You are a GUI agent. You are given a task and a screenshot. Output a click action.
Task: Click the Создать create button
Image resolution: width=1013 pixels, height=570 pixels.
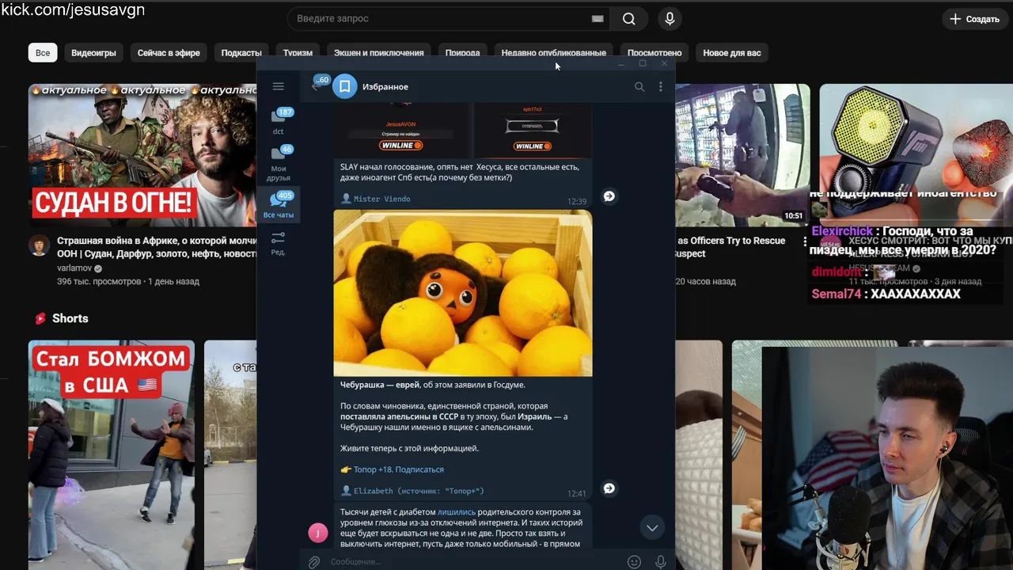pyautogui.click(x=974, y=19)
